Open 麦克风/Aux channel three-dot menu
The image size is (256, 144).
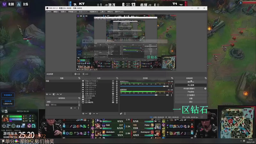tap(172, 86)
